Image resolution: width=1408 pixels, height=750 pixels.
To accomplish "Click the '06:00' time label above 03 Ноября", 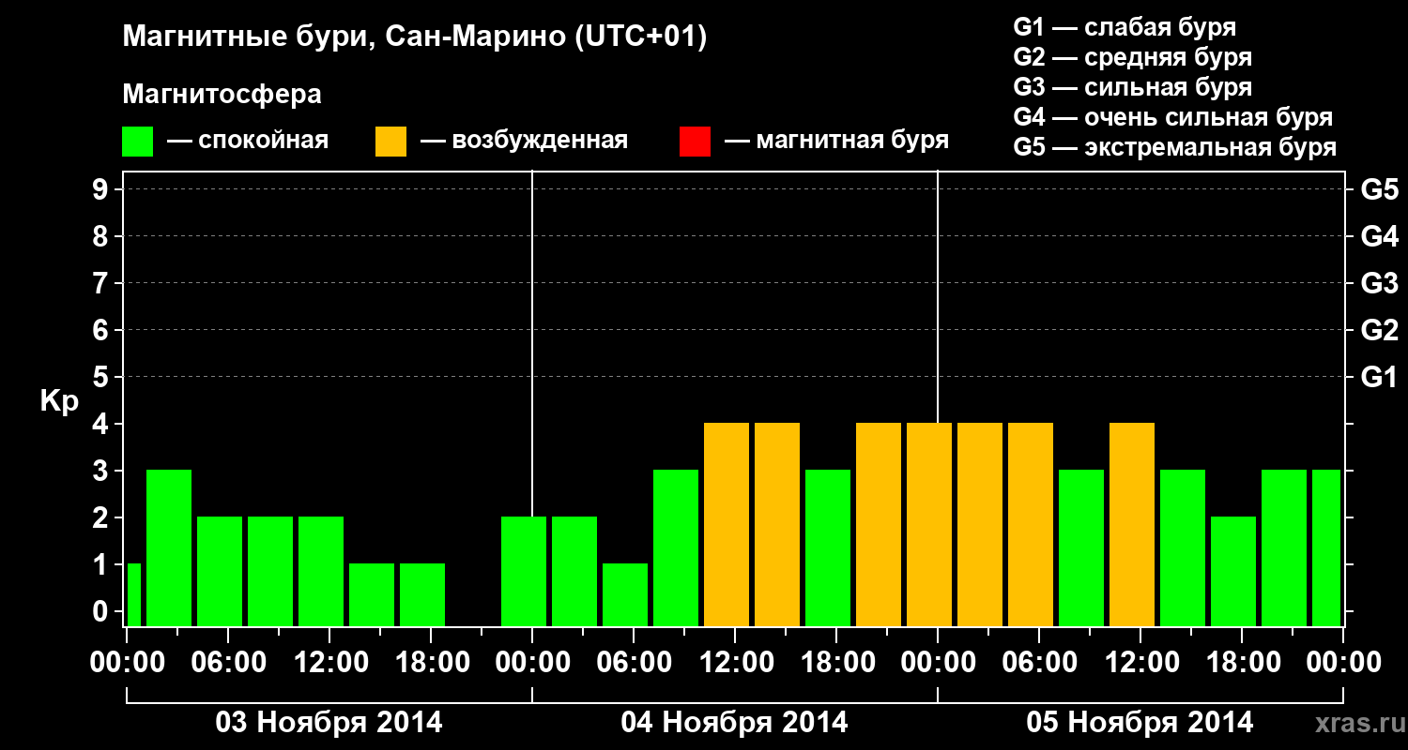I will tap(228, 662).
